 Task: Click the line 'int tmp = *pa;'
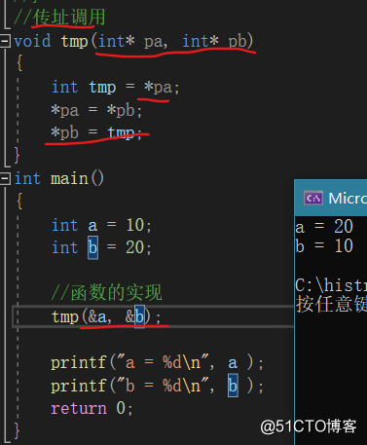115,88
